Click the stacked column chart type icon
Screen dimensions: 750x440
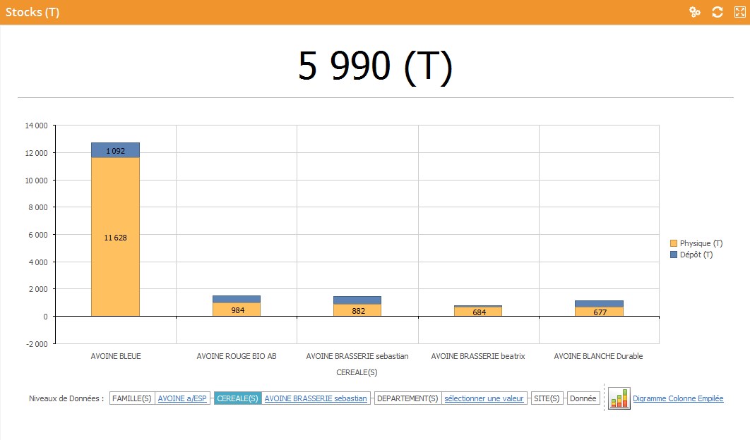pyautogui.click(x=619, y=398)
